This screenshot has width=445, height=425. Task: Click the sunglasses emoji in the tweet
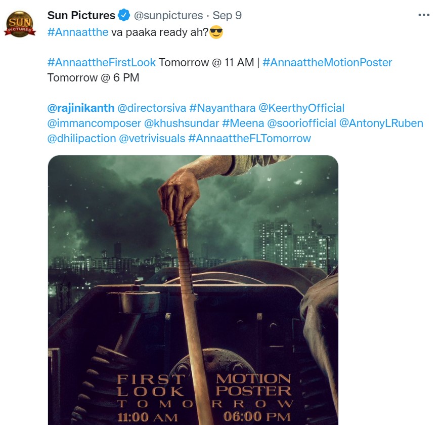tap(216, 32)
